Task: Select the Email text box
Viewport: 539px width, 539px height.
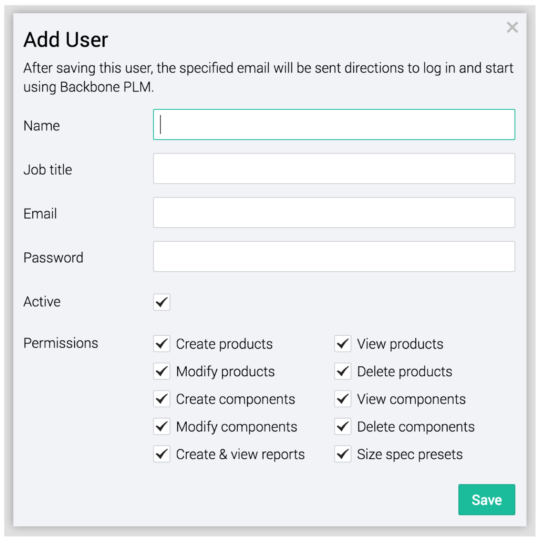Action: 334,213
